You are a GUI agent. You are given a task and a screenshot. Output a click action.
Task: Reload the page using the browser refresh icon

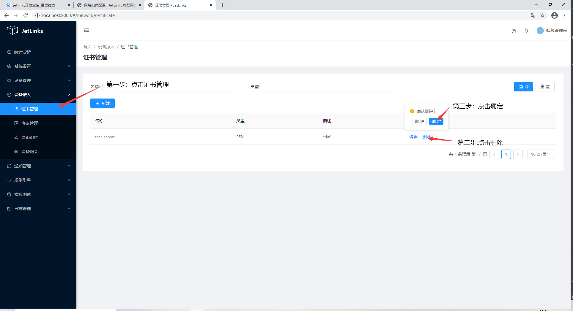click(x=26, y=15)
